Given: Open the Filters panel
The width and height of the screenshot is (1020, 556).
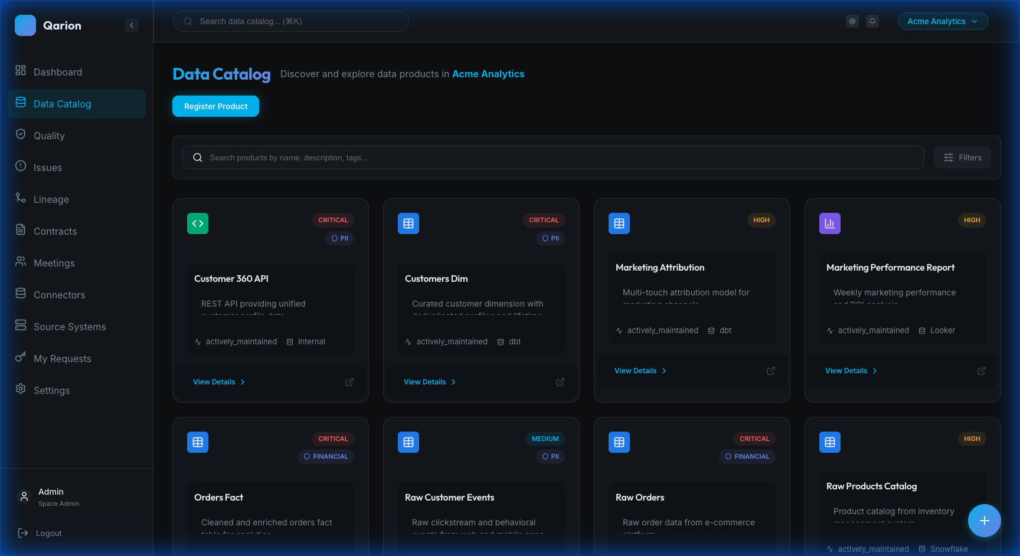Looking at the screenshot, I should coord(962,157).
